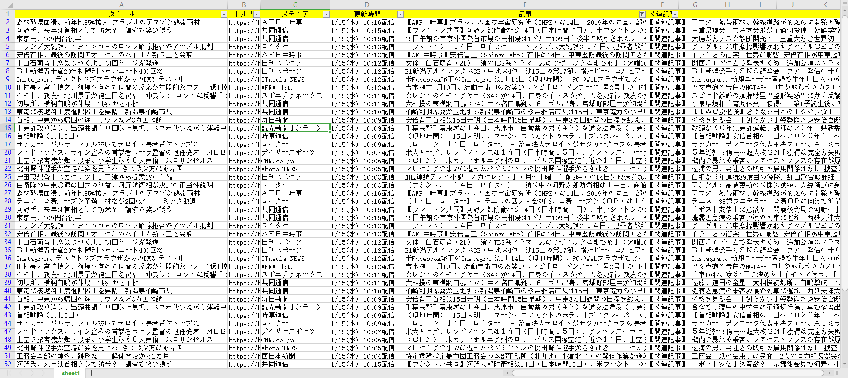Click AbemaTIMES cell in row 22
Screen dimensions: 848x378
[x=295, y=169]
